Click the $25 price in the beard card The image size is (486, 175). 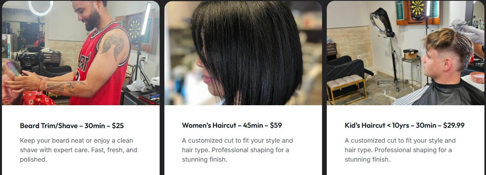point(118,126)
